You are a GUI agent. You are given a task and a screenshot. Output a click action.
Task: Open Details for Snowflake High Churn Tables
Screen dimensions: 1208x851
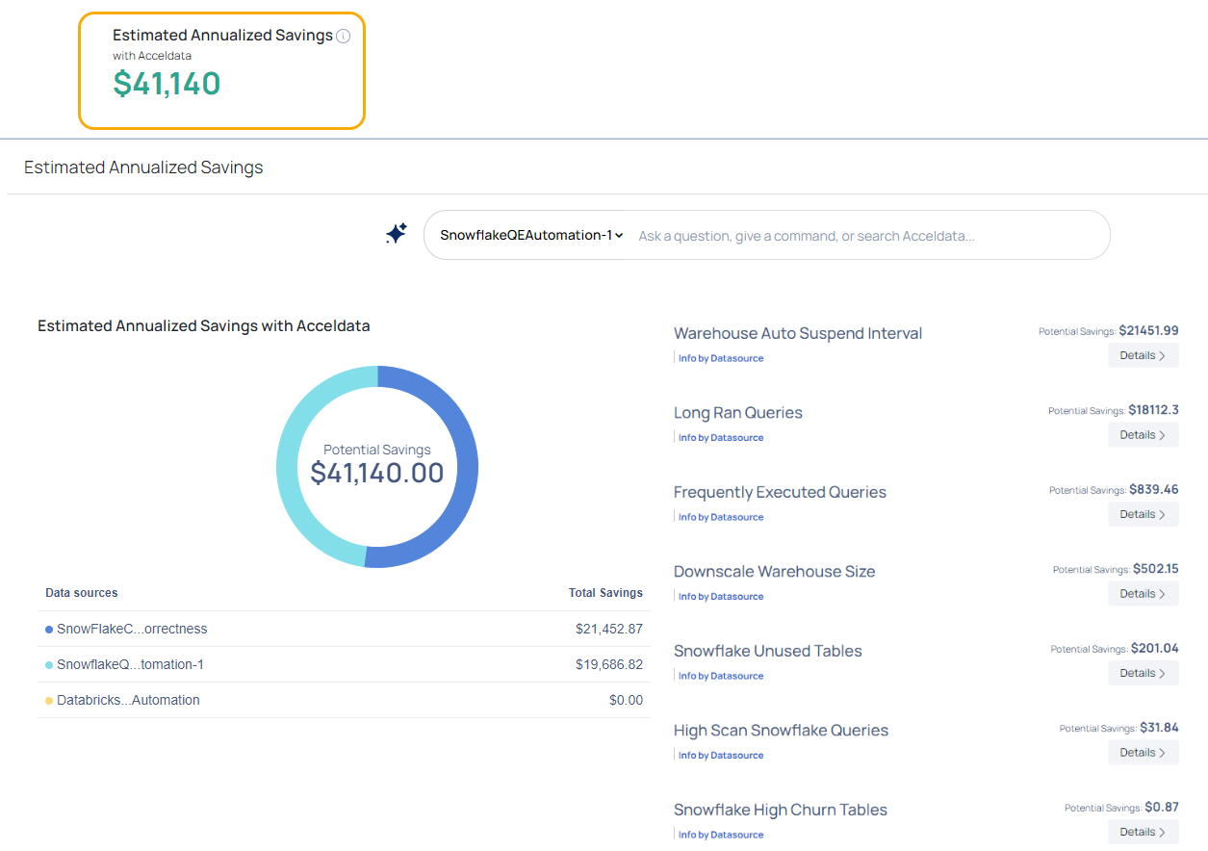pyautogui.click(x=1143, y=833)
